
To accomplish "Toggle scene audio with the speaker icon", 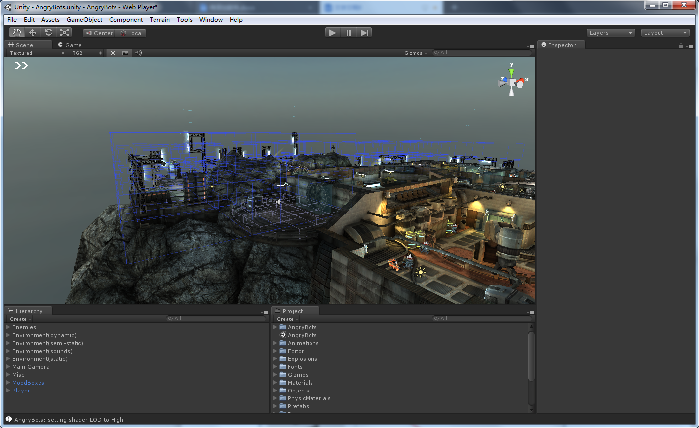I will click(138, 53).
